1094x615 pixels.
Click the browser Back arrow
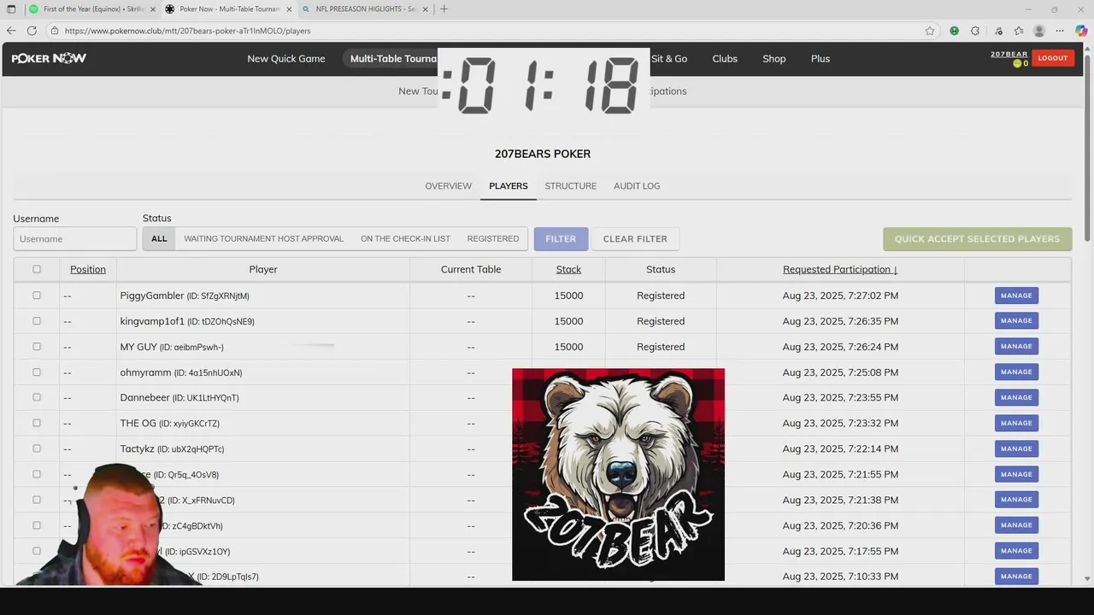(11, 31)
